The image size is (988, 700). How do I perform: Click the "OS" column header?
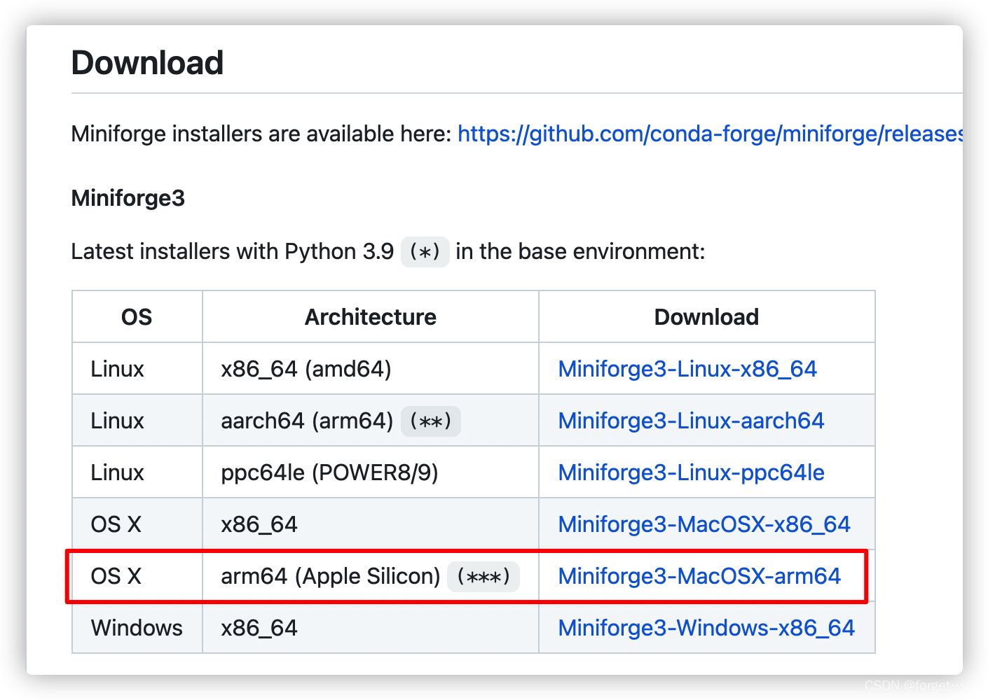[x=137, y=317]
